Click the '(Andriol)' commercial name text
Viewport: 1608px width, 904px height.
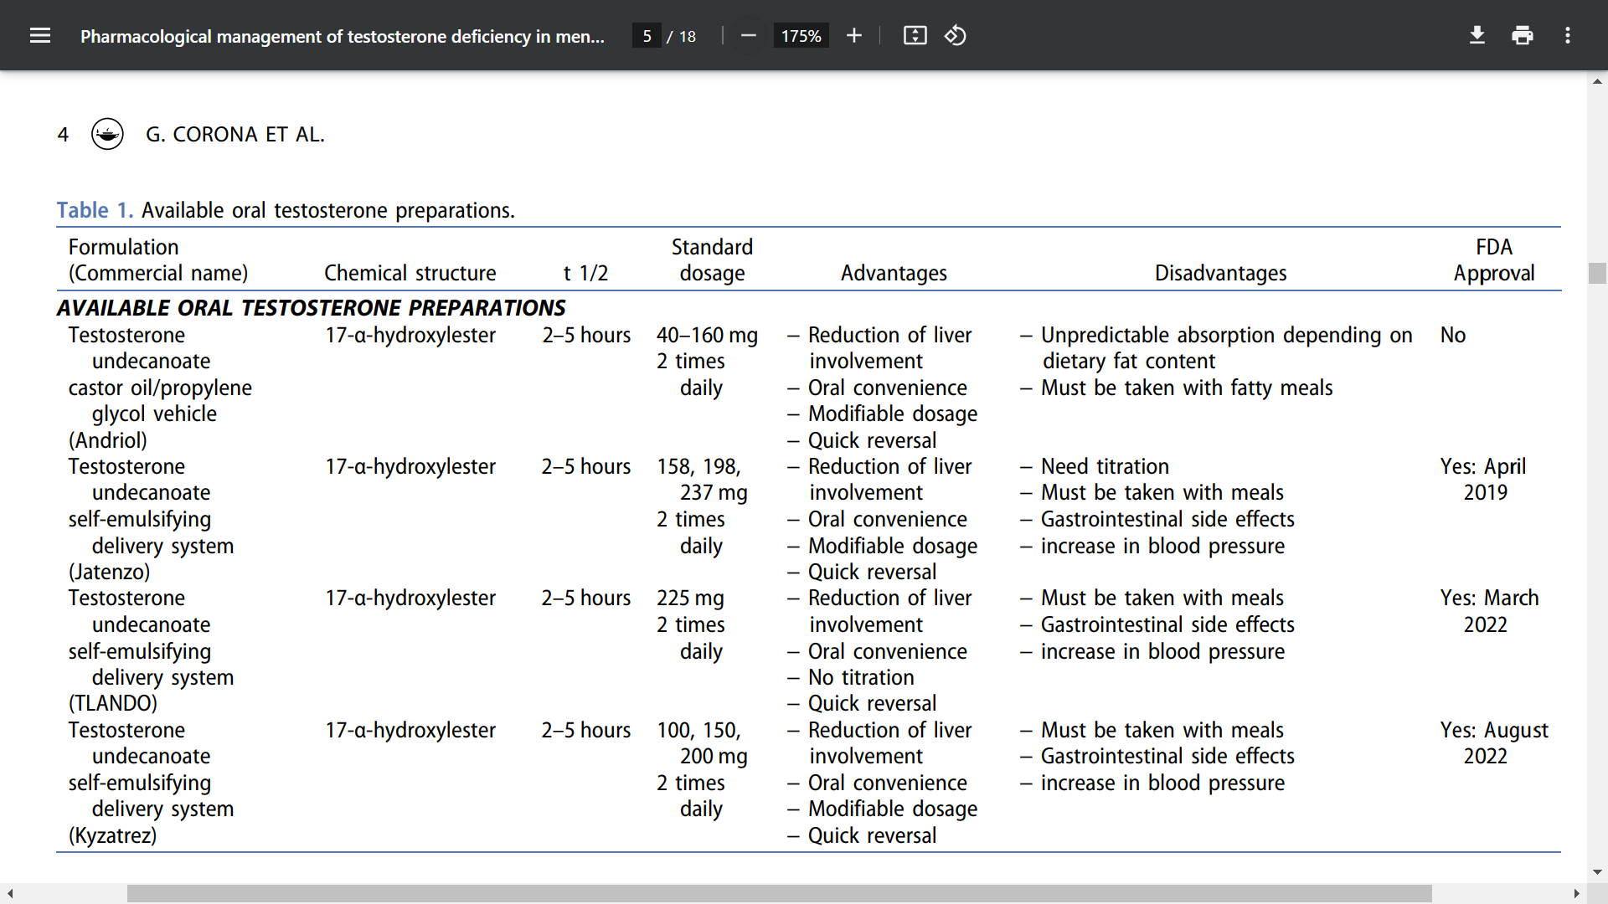(107, 440)
